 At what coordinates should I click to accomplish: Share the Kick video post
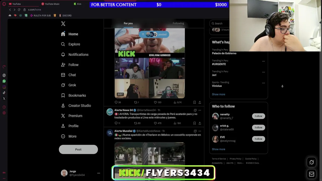(200, 102)
